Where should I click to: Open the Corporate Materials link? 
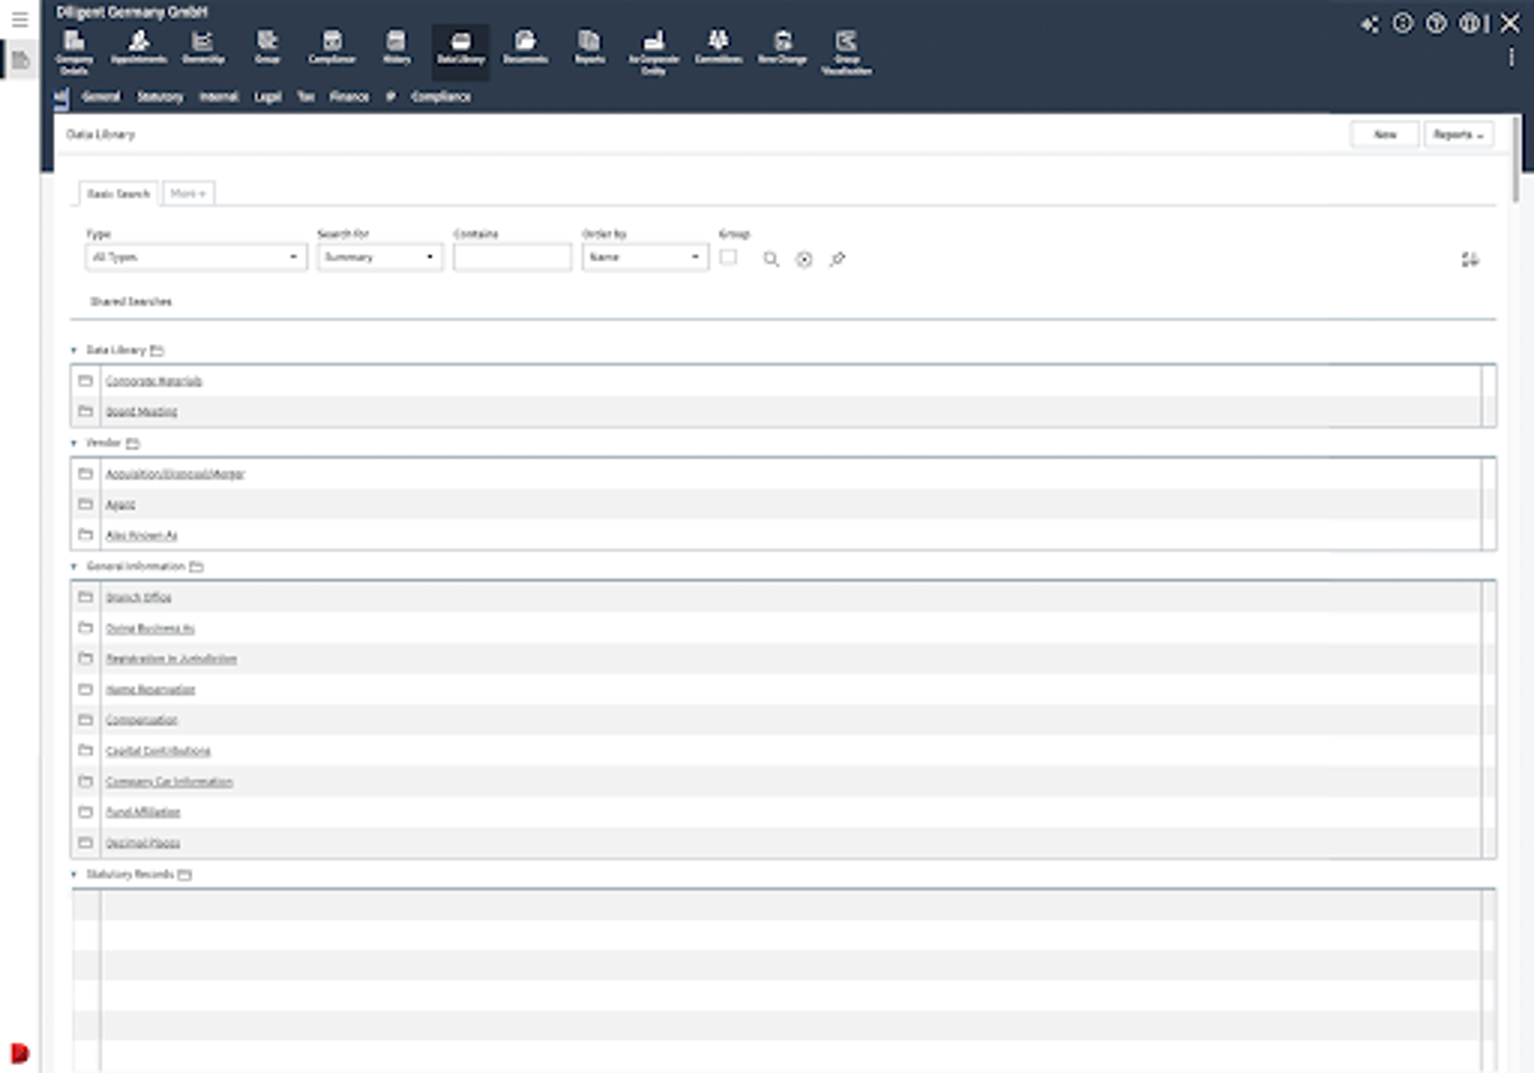[x=154, y=381]
